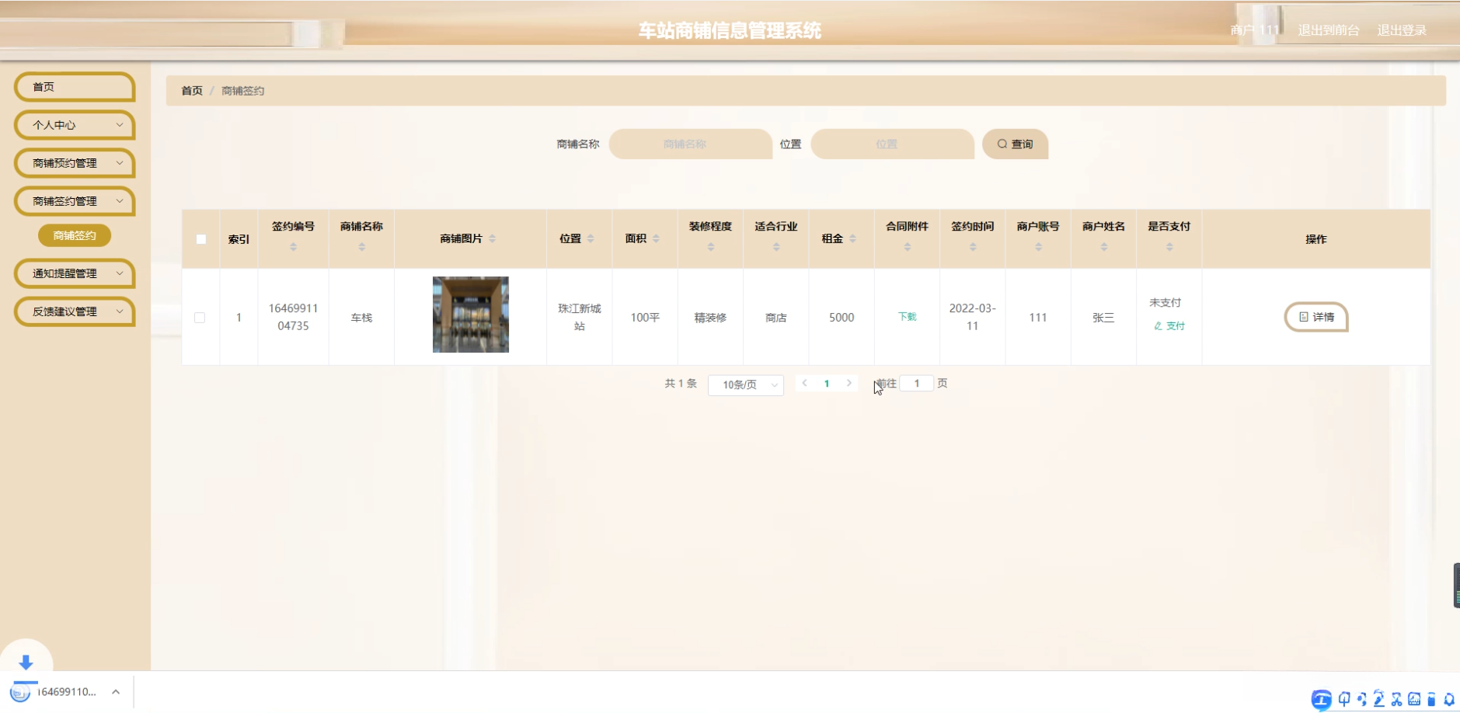The width and height of the screenshot is (1460, 713).
Task: Click 商铺签约 breadcrumb
Action: (x=243, y=91)
